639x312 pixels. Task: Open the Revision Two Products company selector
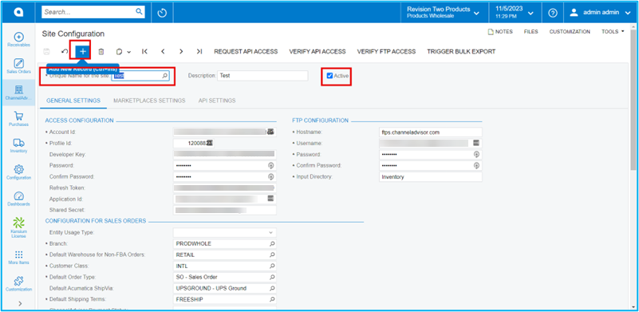point(443,13)
